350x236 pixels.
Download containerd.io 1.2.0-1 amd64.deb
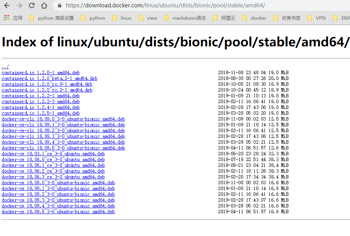pos(40,72)
